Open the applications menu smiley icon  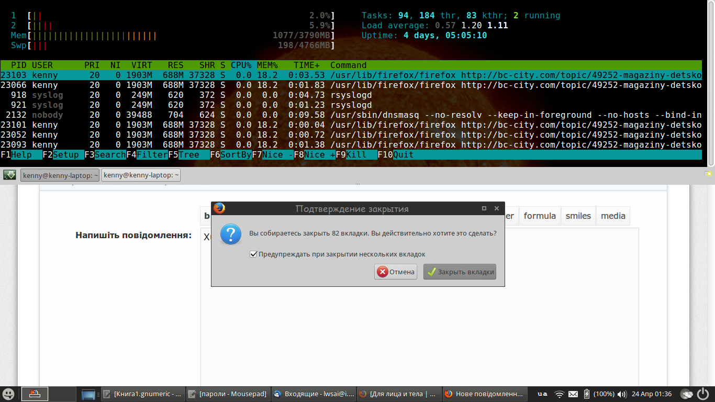[x=8, y=394]
